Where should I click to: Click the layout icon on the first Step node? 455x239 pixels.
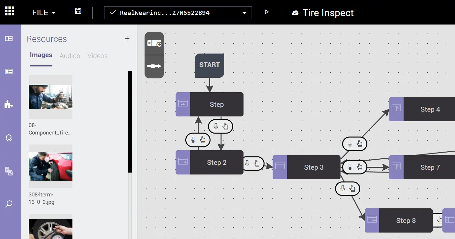(x=183, y=104)
